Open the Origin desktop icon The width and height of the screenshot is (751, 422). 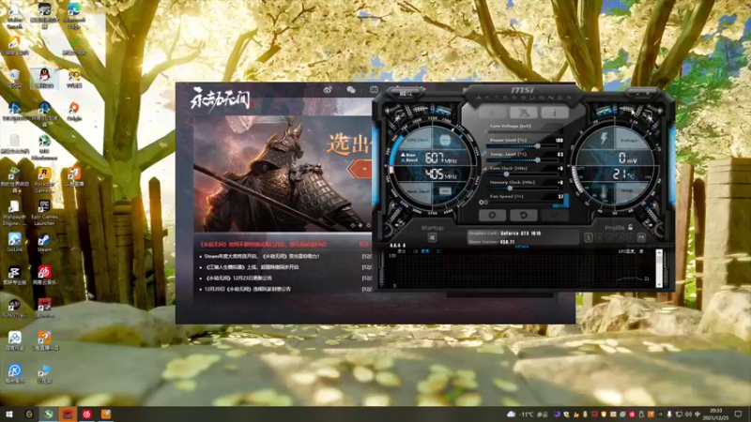74,111
